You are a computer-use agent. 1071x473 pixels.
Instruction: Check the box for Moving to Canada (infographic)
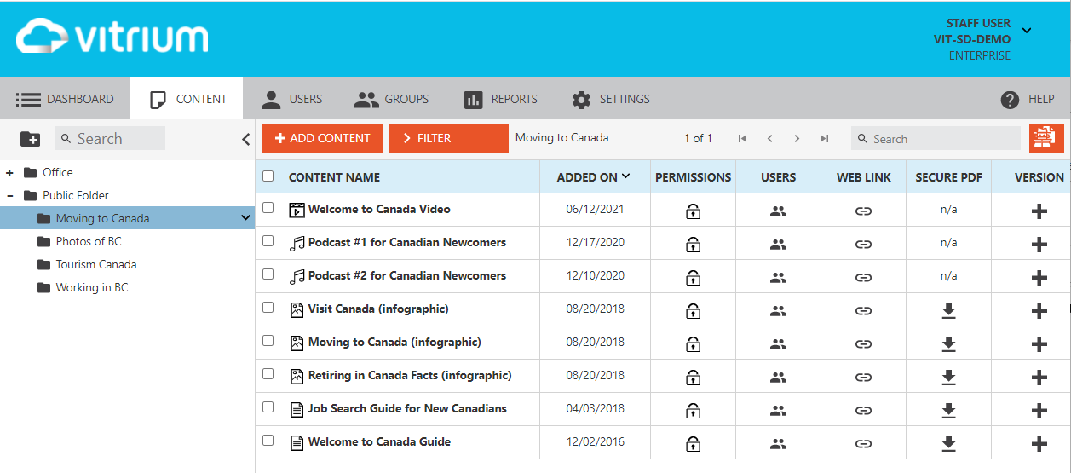tap(268, 341)
